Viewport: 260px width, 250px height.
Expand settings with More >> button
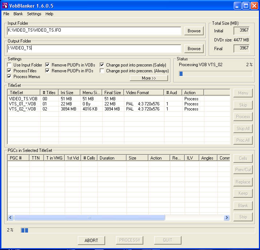pos(149,78)
